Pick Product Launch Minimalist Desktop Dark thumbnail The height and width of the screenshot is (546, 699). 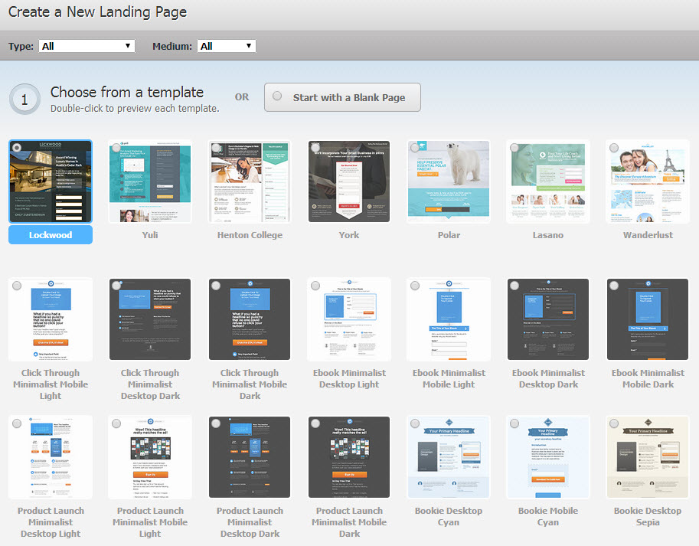(x=250, y=457)
